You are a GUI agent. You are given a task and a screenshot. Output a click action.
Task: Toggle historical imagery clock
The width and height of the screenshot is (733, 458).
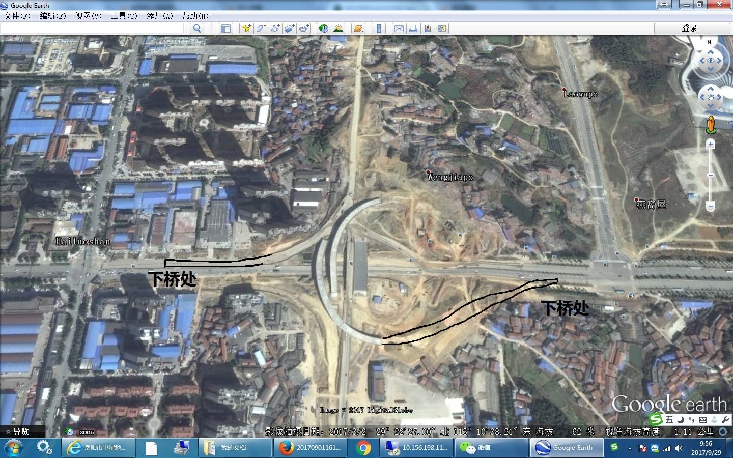tap(323, 28)
